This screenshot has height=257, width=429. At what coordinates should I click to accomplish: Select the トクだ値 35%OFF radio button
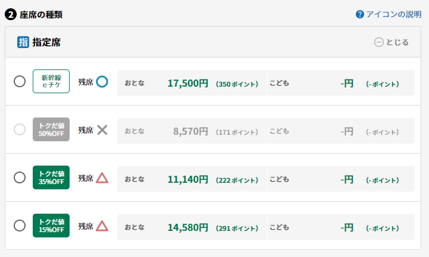pyautogui.click(x=20, y=177)
